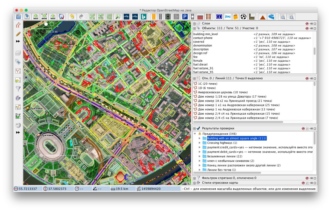Image resolution: width=331 pixels, height=211 pixels.
Task: Select Building with an almost square angle (111)
Action: pyautogui.click(x=237, y=138)
